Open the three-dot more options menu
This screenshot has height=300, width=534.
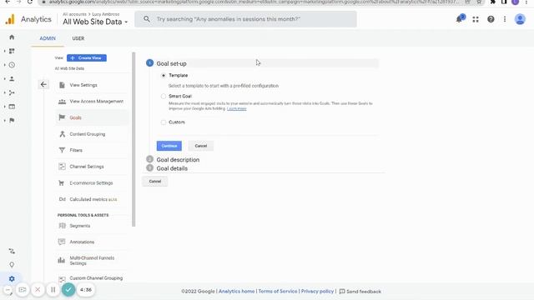(x=505, y=19)
